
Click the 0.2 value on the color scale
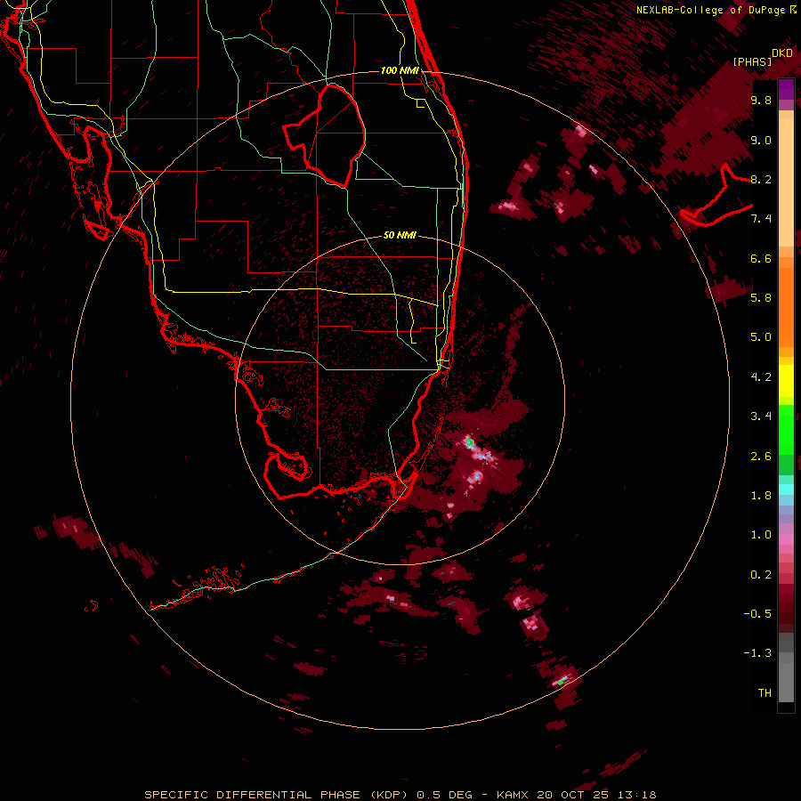[761, 575]
